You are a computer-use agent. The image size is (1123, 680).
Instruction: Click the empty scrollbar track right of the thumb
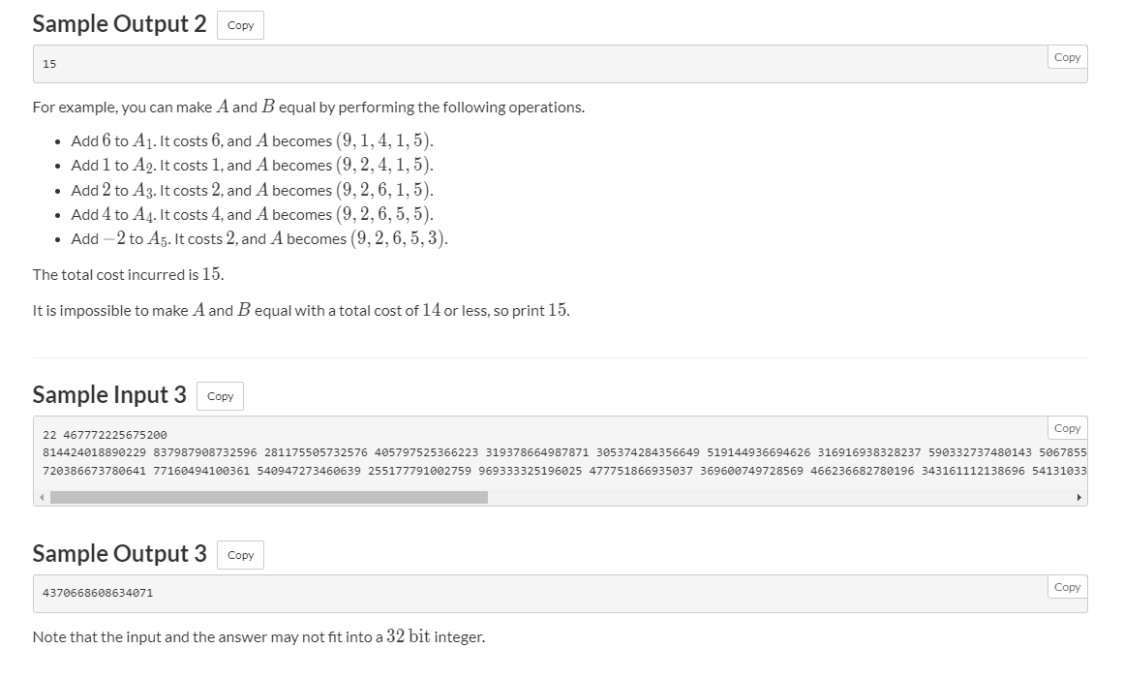(x=774, y=498)
